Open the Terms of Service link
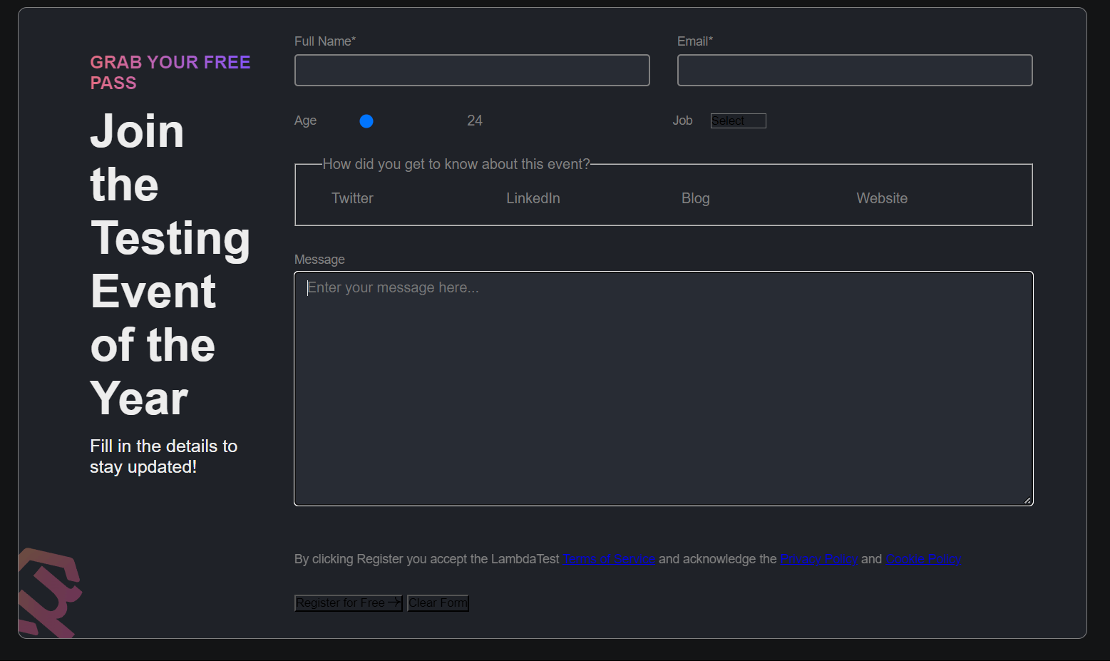Screen dimensions: 1110x661 pos(610,559)
